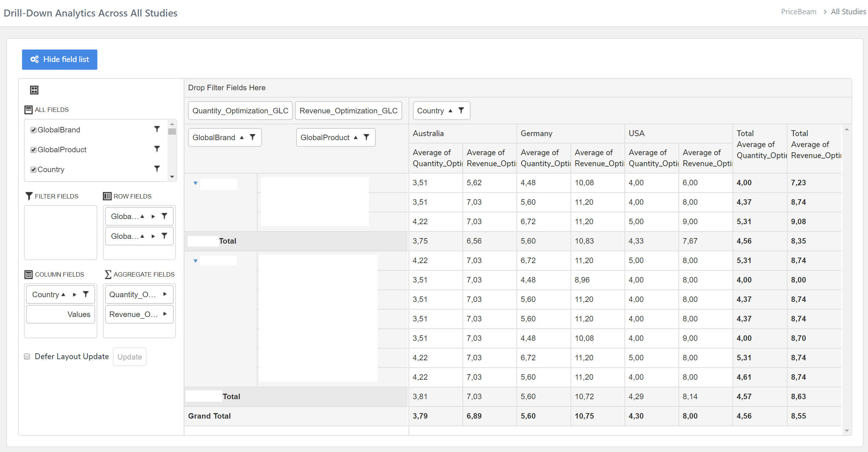This screenshot has height=452, width=868.
Task: Click filter icon on second row field chip
Action: coord(165,236)
